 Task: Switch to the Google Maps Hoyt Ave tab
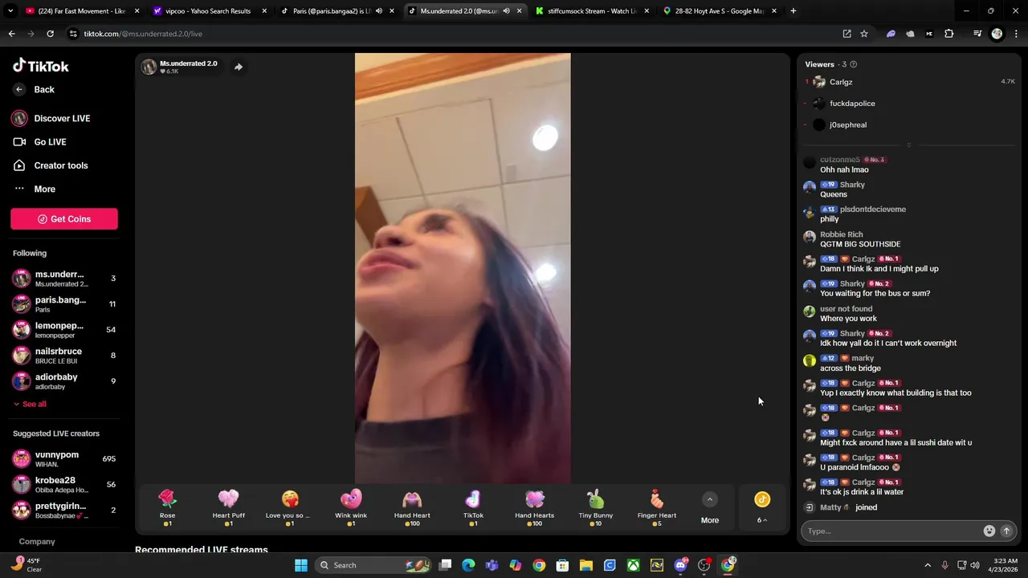point(719,11)
